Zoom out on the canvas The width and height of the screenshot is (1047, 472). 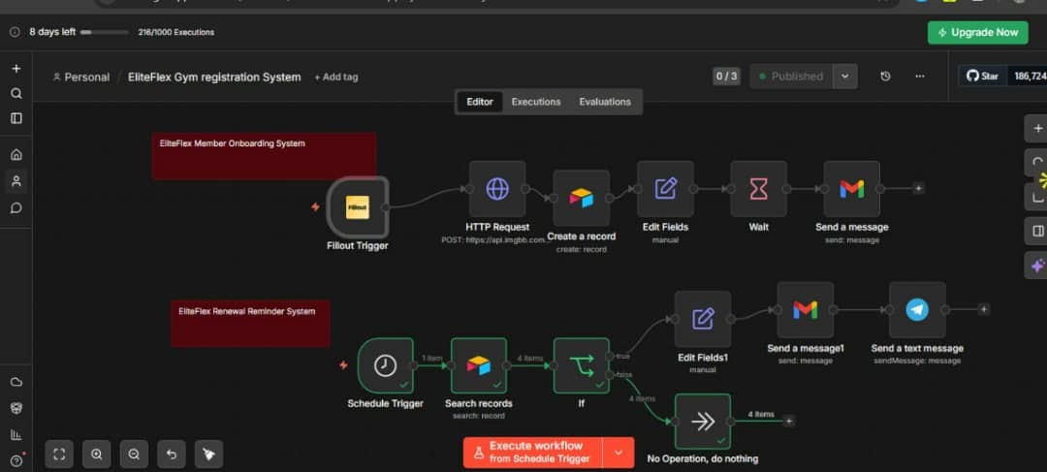click(134, 454)
